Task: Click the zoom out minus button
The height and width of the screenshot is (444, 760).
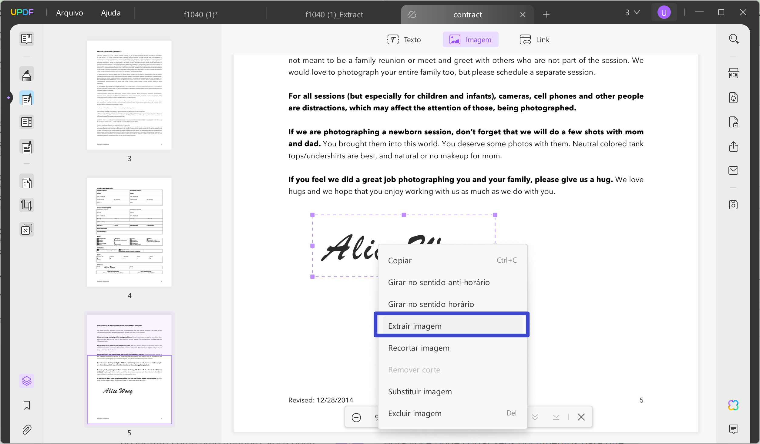Action: [356, 417]
